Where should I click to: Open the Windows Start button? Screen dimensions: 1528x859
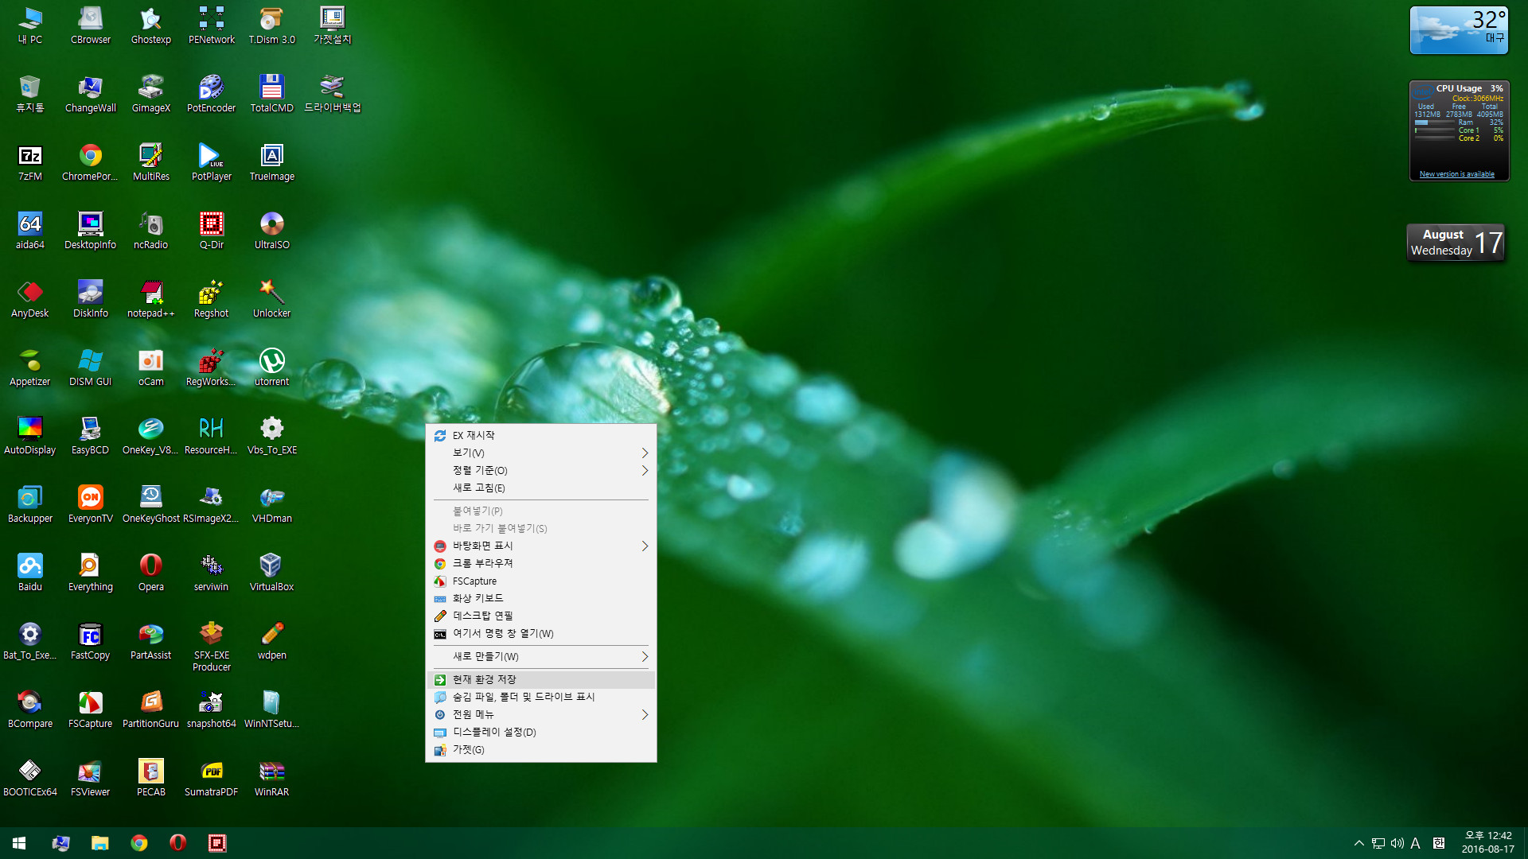click(x=19, y=843)
